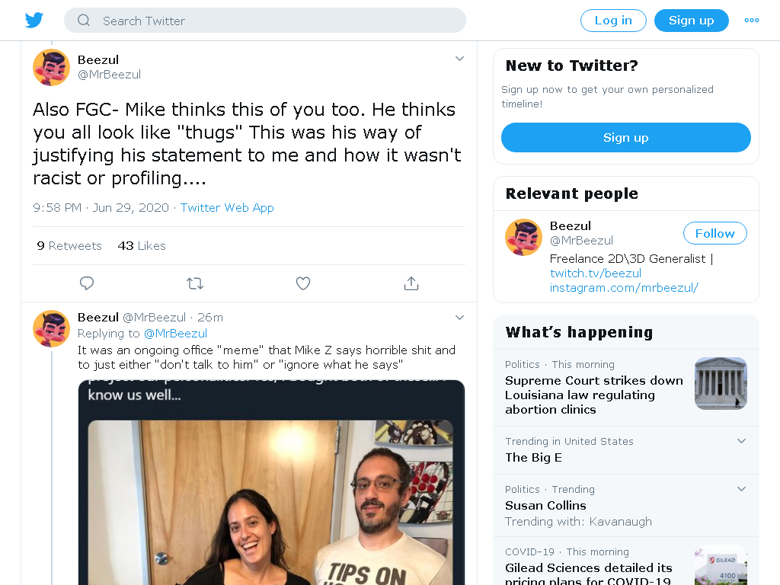
Task: Follow Beezul in Relevant people
Action: (x=714, y=233)
